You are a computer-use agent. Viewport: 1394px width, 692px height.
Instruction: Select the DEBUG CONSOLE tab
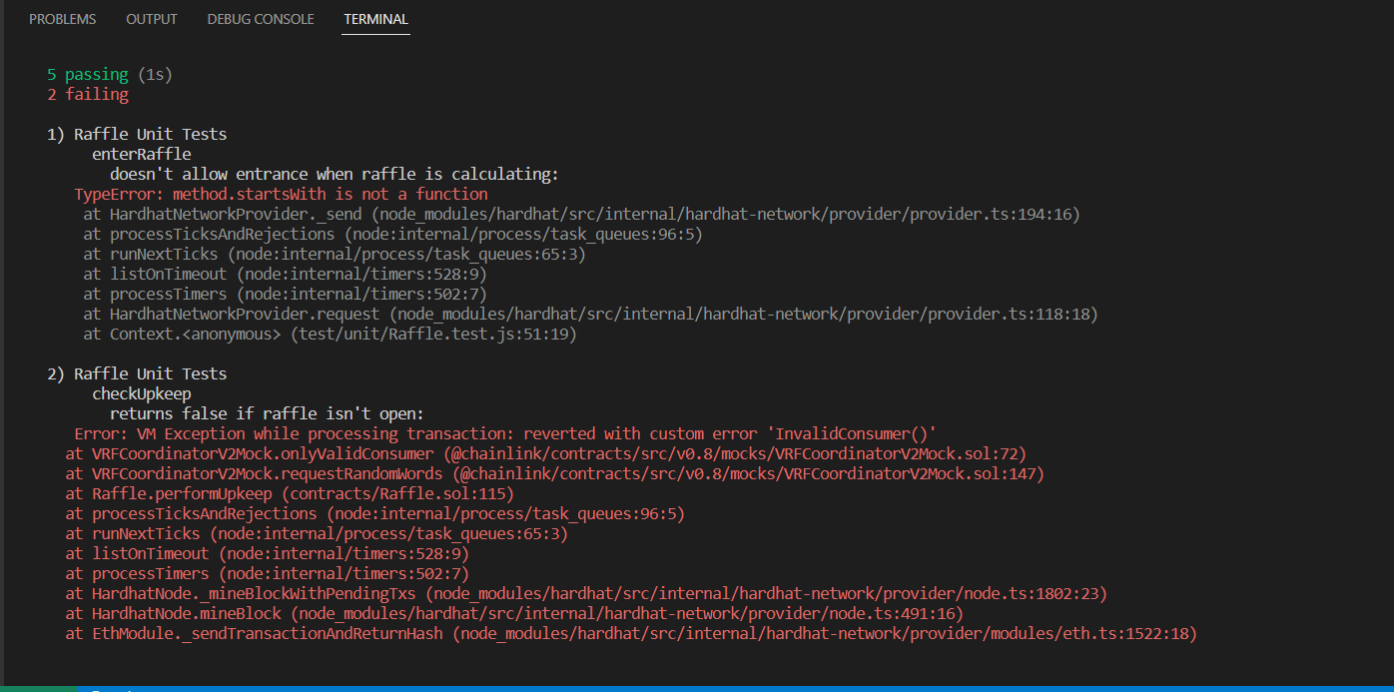[261, 19]
